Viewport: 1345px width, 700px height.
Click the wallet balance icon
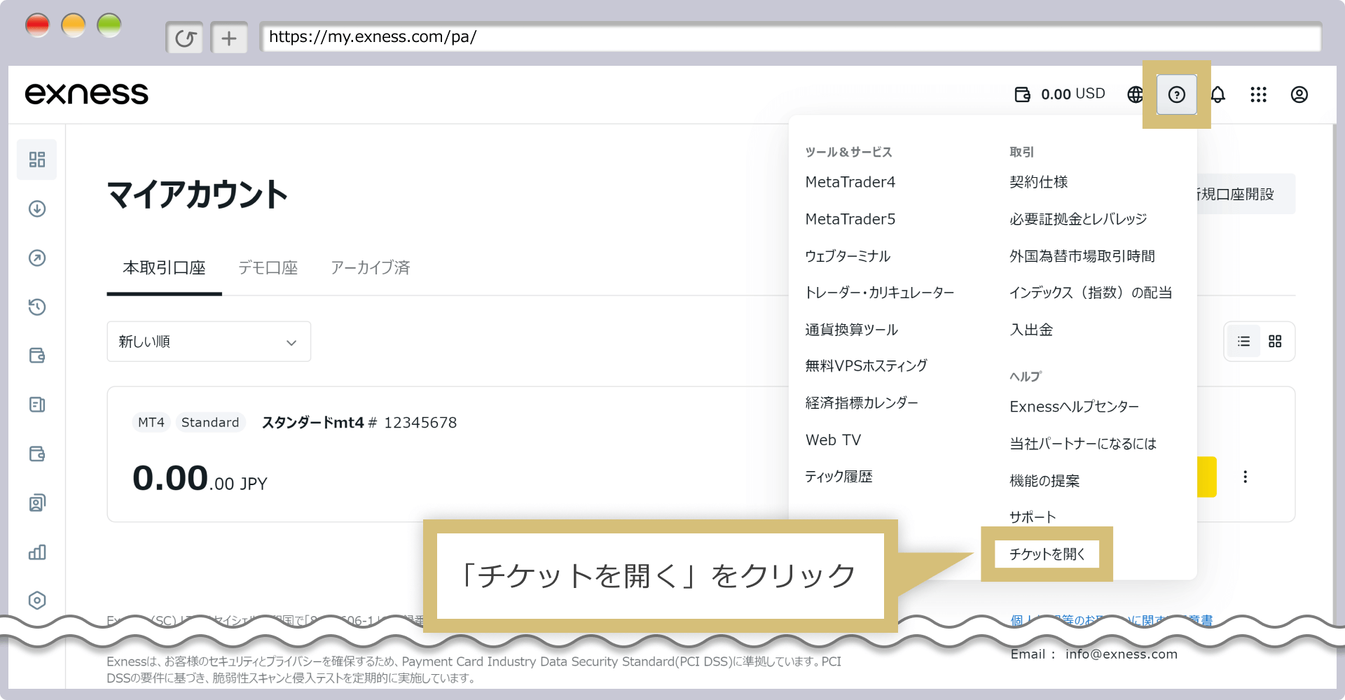tap(1022, 94)
